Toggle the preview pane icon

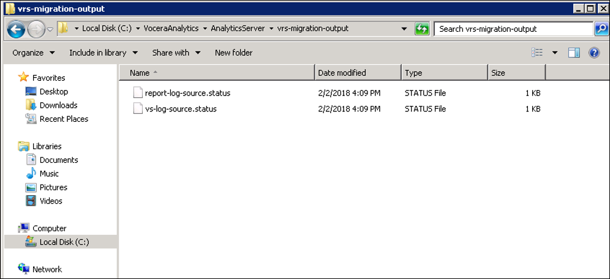[574, 53]
